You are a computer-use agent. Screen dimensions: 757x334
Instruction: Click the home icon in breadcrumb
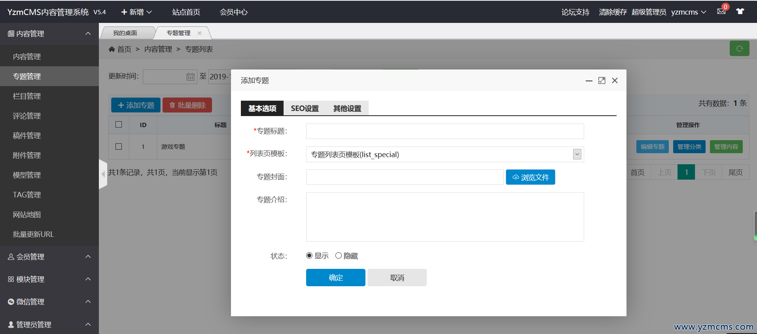click(x=112, y=49)
